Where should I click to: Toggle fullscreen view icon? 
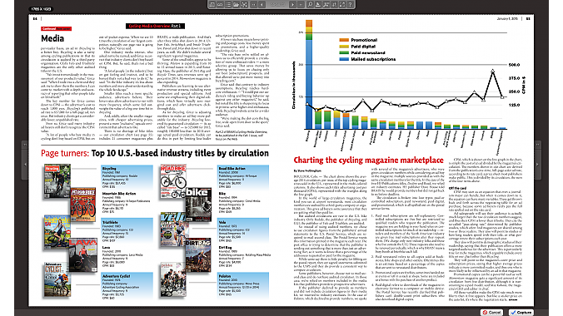(x=342, y=5)
